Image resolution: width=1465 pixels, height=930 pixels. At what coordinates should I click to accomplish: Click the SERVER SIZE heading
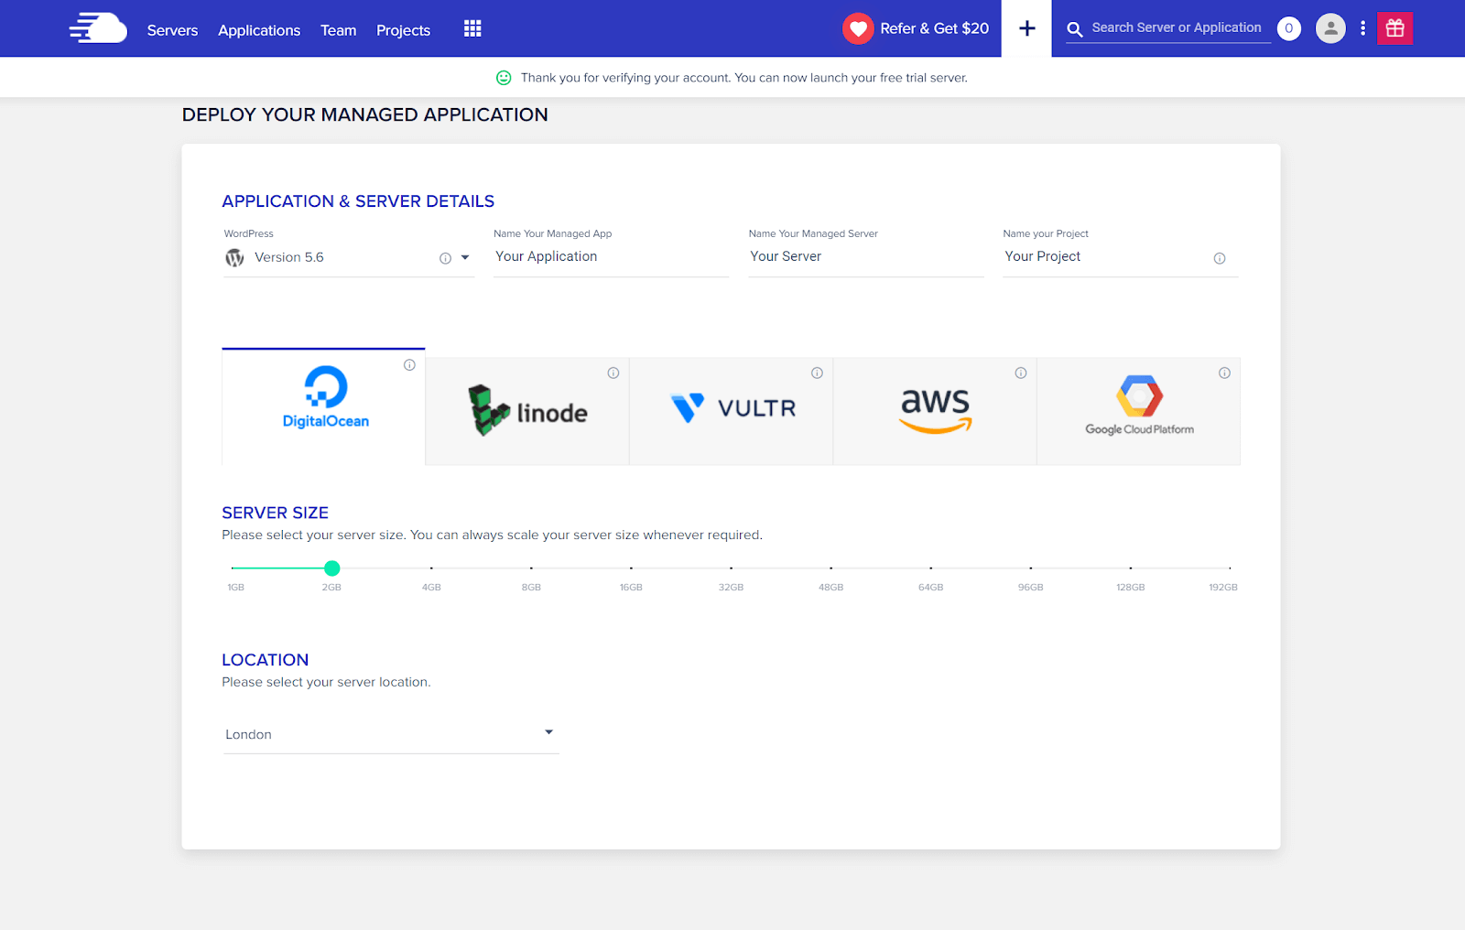pos(275,513)
